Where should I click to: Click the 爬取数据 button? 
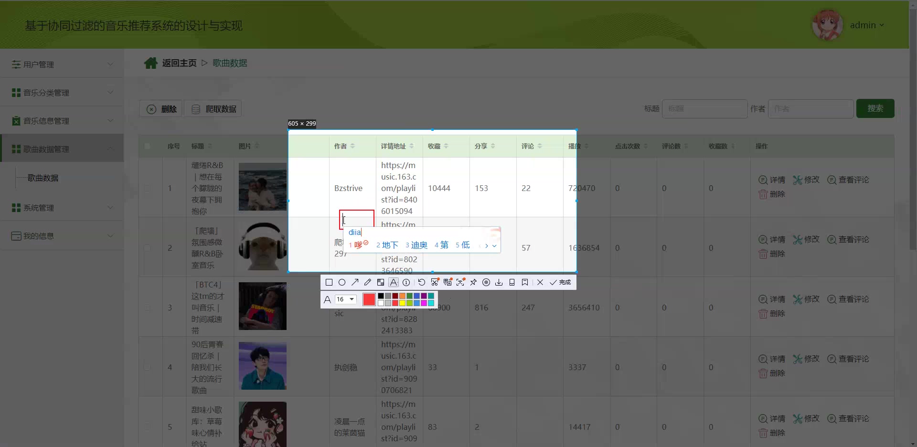coord(213,109)
